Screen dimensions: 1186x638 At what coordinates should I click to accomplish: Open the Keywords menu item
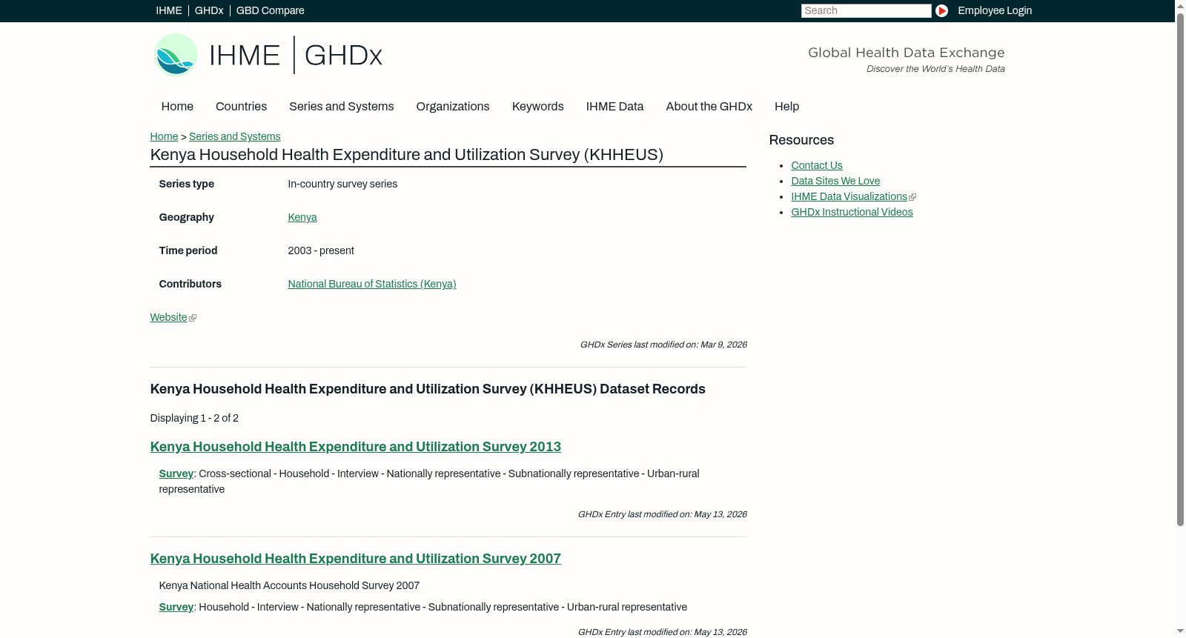537,107
